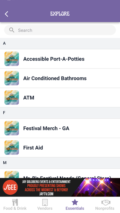Open Festival Merch - GA entry

click(x=60, y=128)
